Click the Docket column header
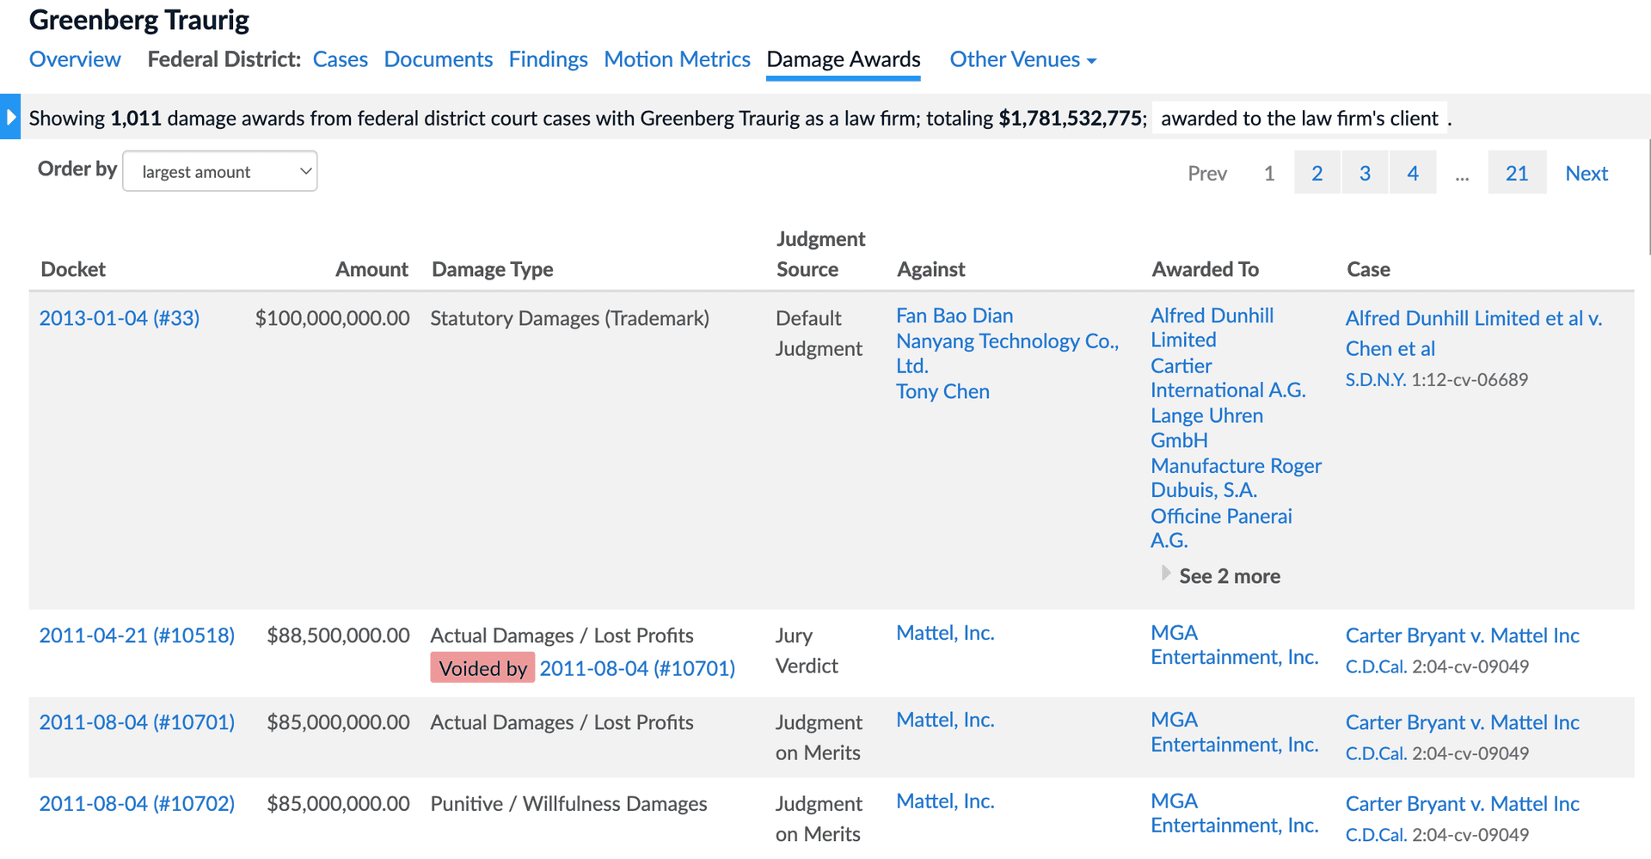 (x=73, y=269)
